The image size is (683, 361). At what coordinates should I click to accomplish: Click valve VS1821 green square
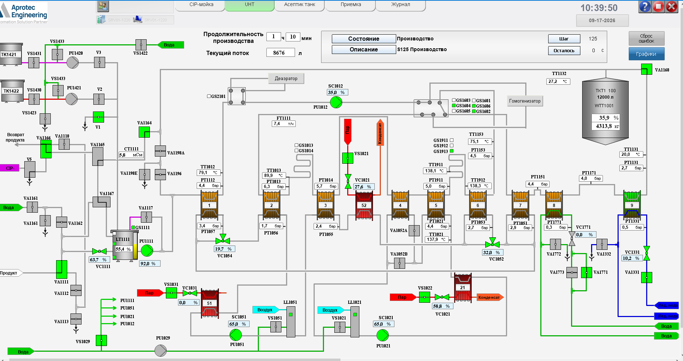348,158
